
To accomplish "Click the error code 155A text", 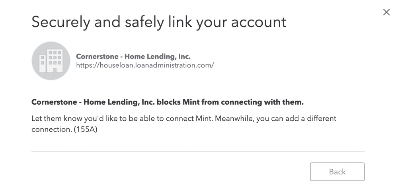I will tap(86, 129).
